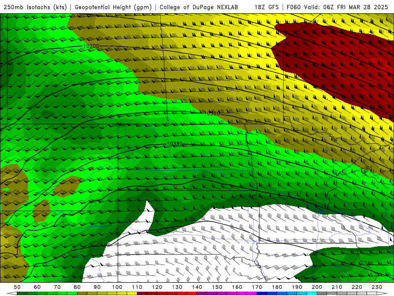Click the 10200 height contour label
The width and height of the screenshot is (394, 296).
[91, 46]
